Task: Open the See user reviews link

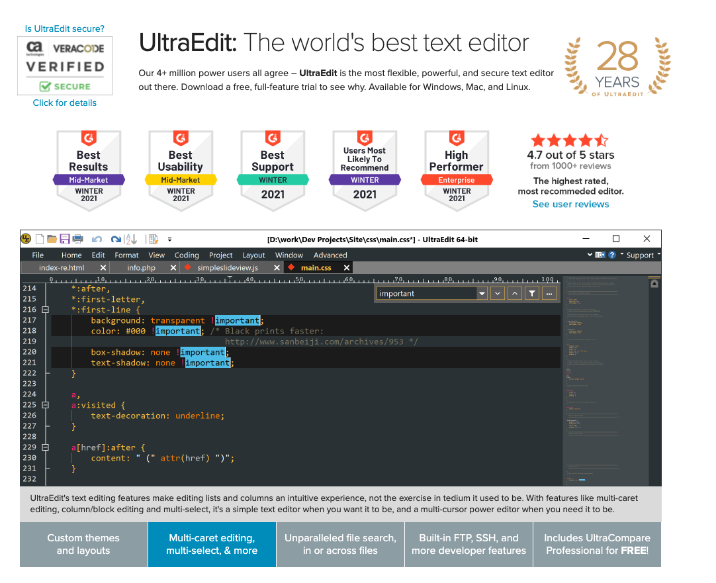Action: [570, 204]
